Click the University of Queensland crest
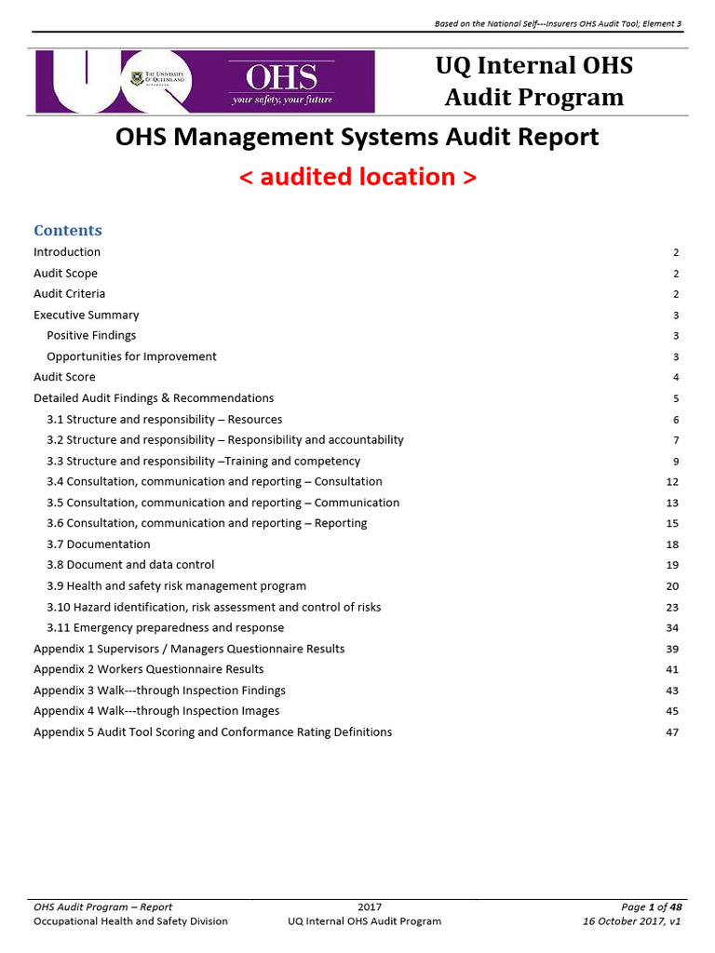Image resolution: width=715 pixels, height=953 pixels. (138, 78)
